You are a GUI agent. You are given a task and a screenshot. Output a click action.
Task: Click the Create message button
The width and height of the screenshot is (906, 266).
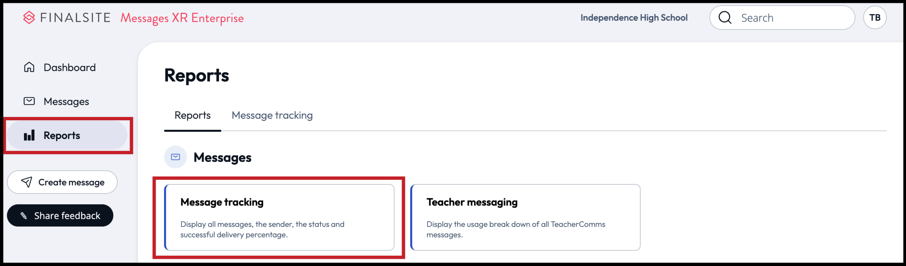(62, 182)
